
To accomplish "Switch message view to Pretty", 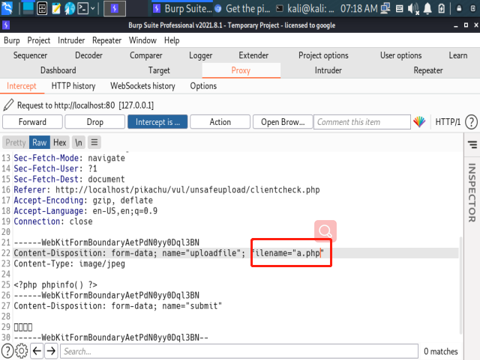I will 16,142.
